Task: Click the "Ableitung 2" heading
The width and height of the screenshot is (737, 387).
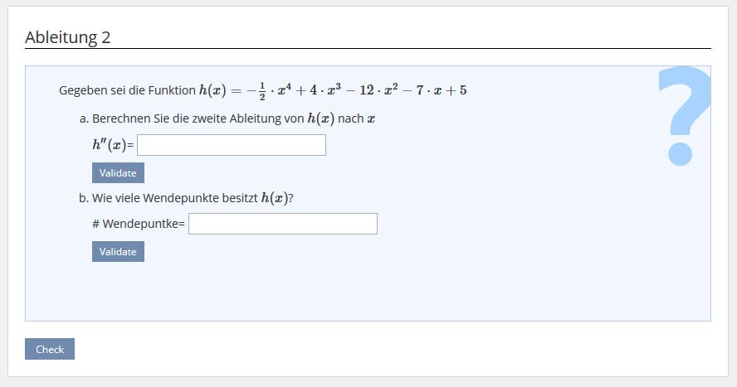Action: click(68, 37)
